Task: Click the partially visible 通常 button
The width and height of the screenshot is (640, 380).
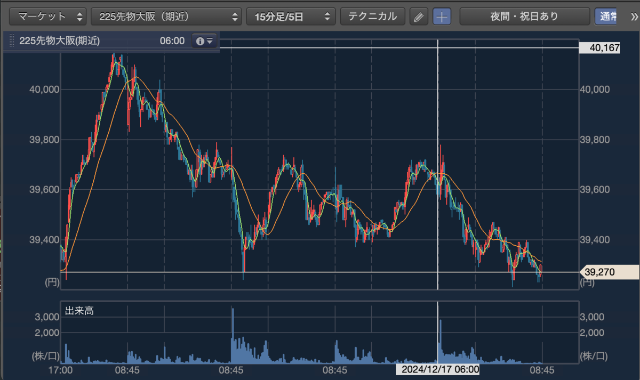Action: 607,17
